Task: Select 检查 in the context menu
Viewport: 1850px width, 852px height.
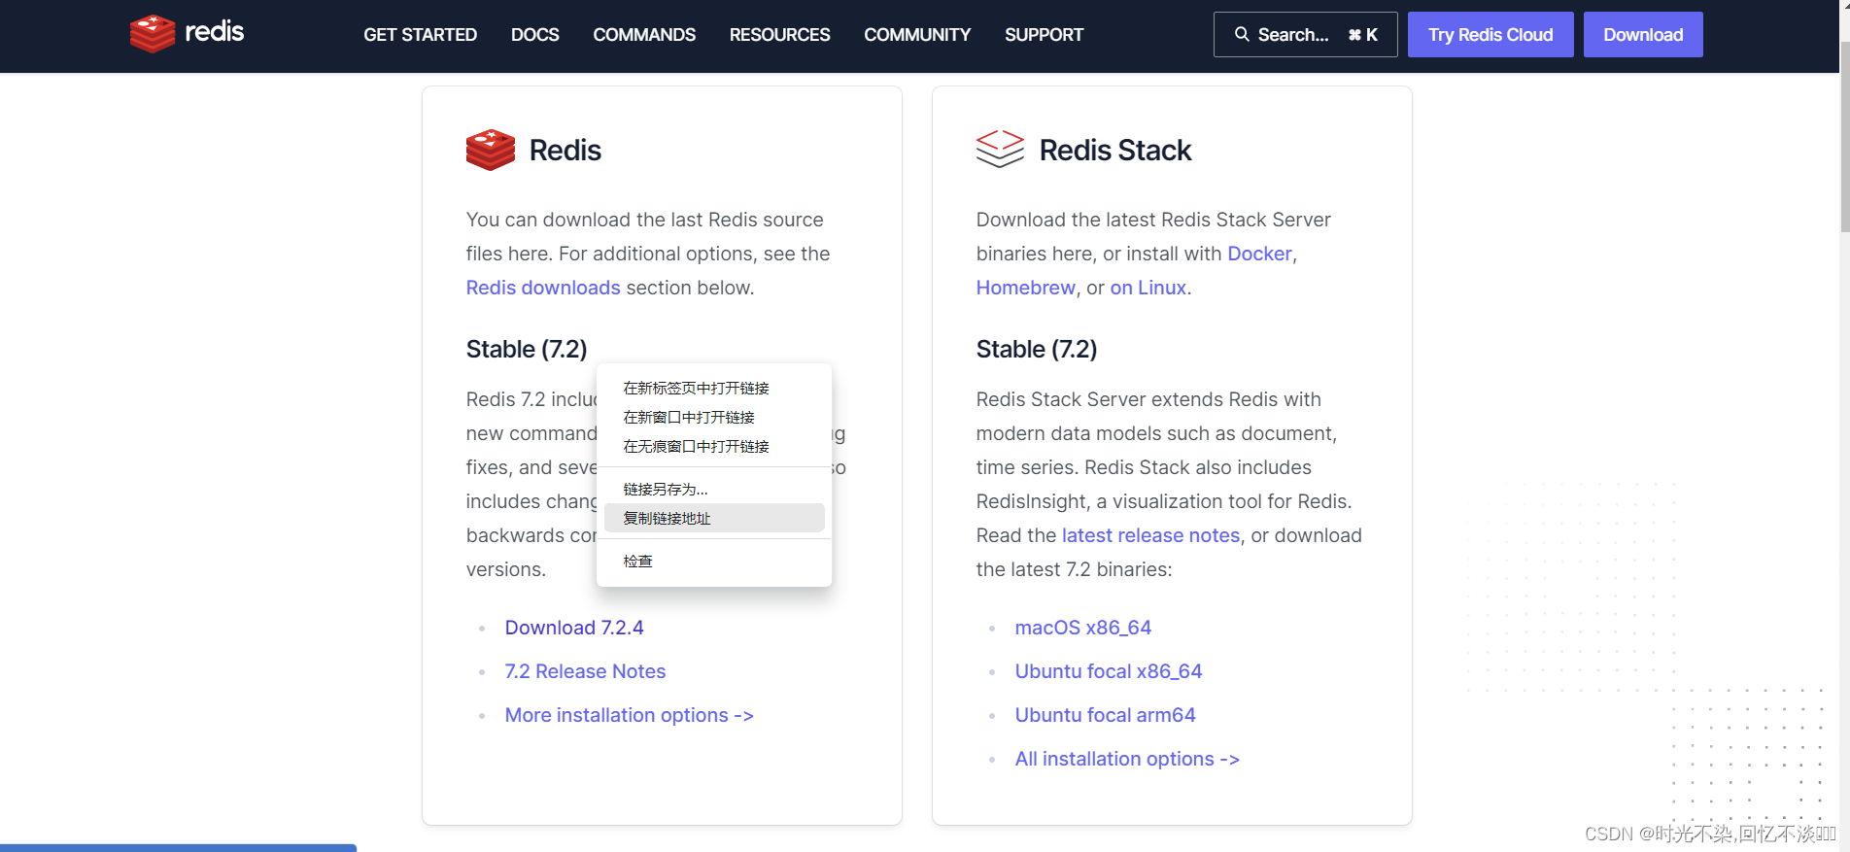Action: pos(714,561)
